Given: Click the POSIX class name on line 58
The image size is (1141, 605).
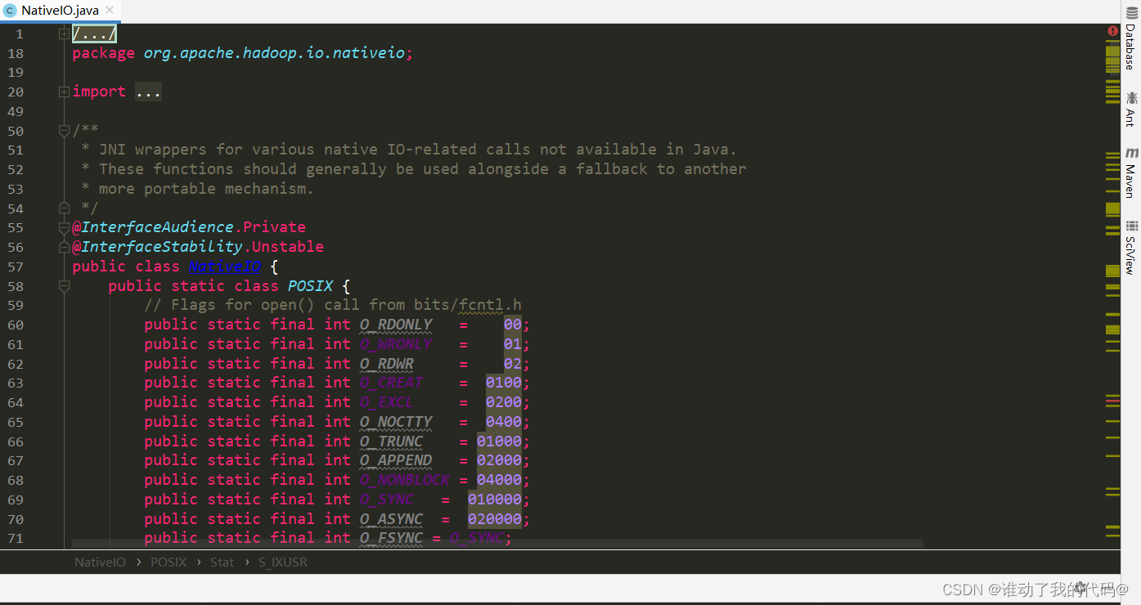Looking at the screenshot, I should pos(310,286).
